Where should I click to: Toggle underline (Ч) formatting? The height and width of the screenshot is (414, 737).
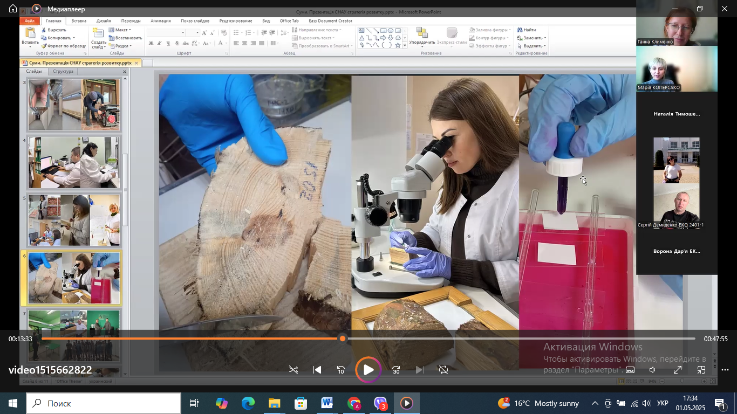168,43
